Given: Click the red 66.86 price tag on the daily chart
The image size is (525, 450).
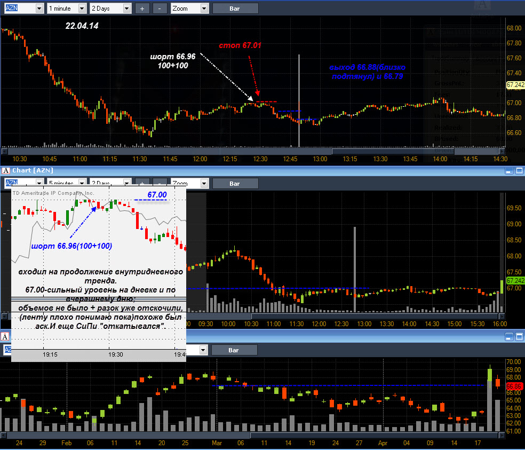Looking at the screenshot, I should (515, 386).
